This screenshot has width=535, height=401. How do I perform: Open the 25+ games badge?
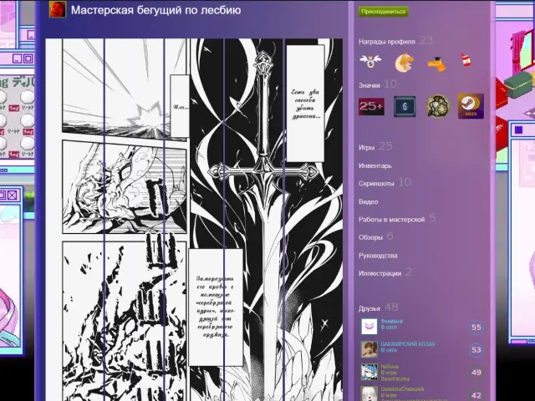pyautogui.click(x=371, y=106)
